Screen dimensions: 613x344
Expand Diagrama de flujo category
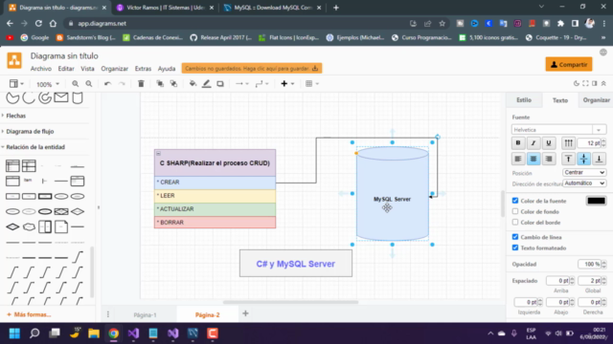coord(30,132)
